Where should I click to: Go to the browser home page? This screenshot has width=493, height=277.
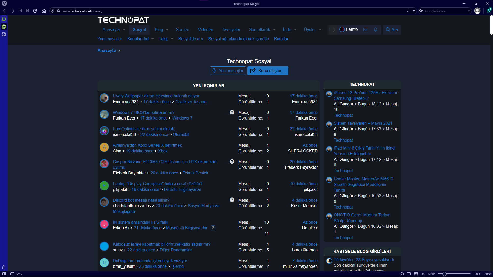(x=44, y=11)
